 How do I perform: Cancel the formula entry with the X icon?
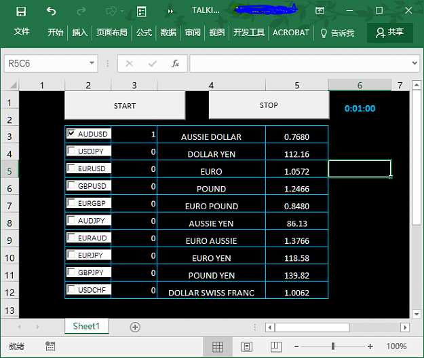(130, 64)
